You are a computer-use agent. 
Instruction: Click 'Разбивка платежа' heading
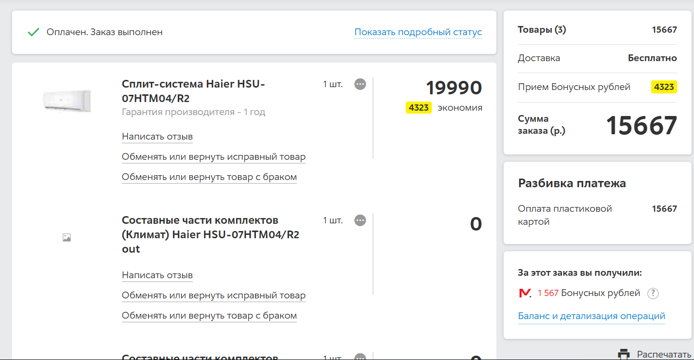point(572,183)
